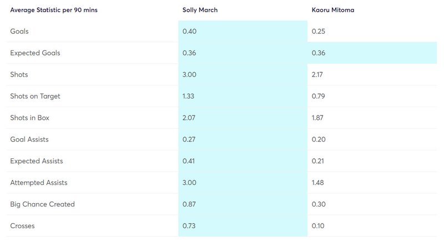Select Solly March's Shots in Box 2.07

point(189,118)
